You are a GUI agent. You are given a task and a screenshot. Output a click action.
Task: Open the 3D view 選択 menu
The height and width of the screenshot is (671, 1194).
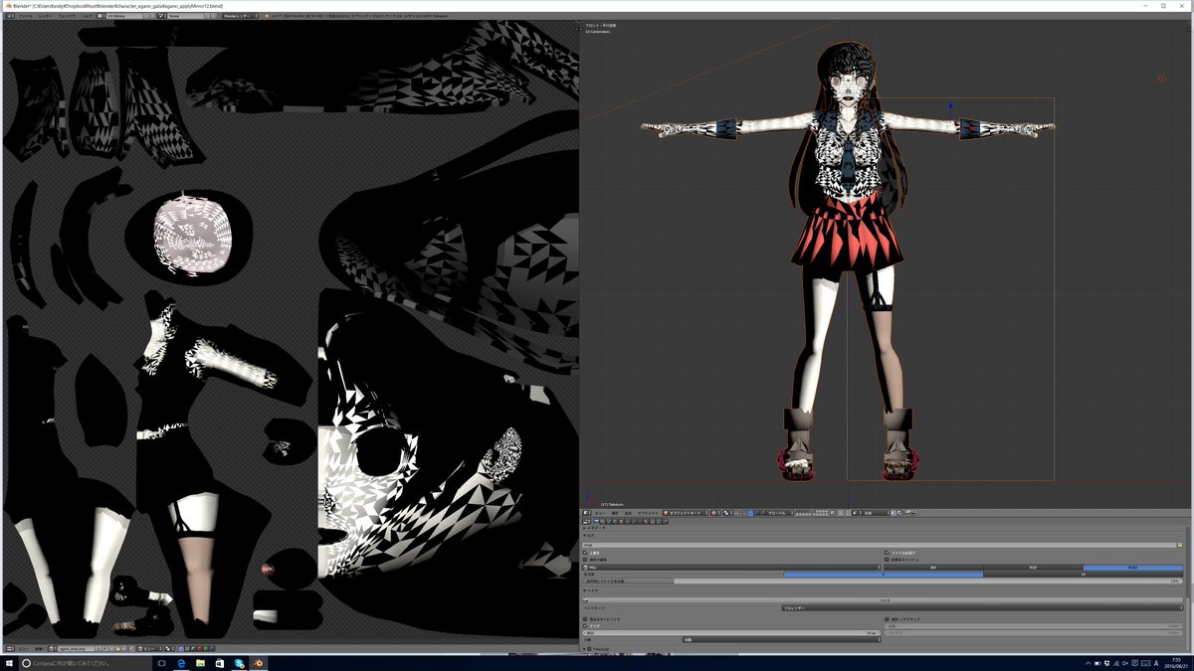615,513
